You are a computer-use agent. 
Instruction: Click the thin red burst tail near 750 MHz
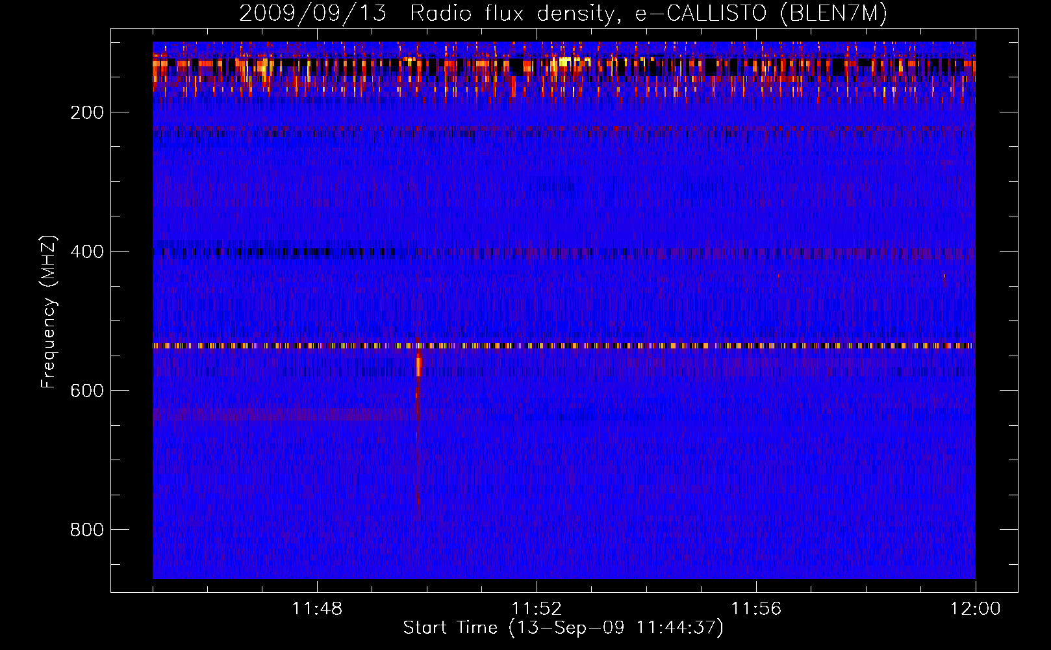coord(418,487)
